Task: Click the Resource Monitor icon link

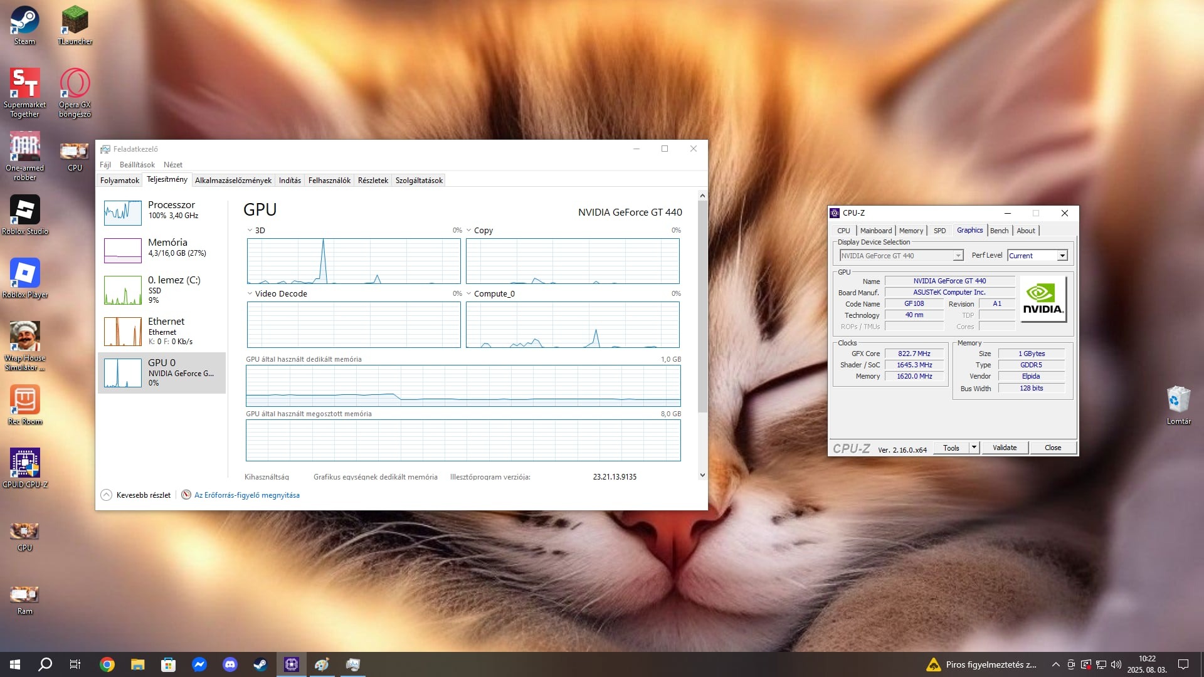Action: (186, 495)
